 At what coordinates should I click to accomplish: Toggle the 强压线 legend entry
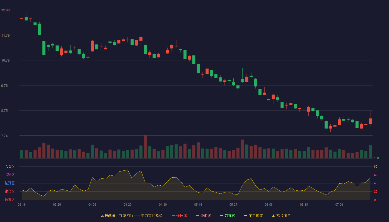(x=179, y=215)
